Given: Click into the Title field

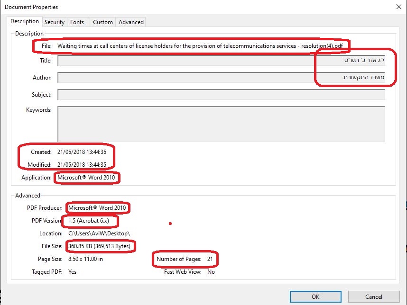Looking at the screenshot, I should [221, 60].
